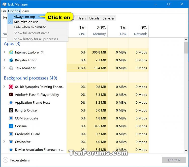Click the Registry Editor icon
The height and width of the screenshot is (167, 189).
tap(11, 60)
